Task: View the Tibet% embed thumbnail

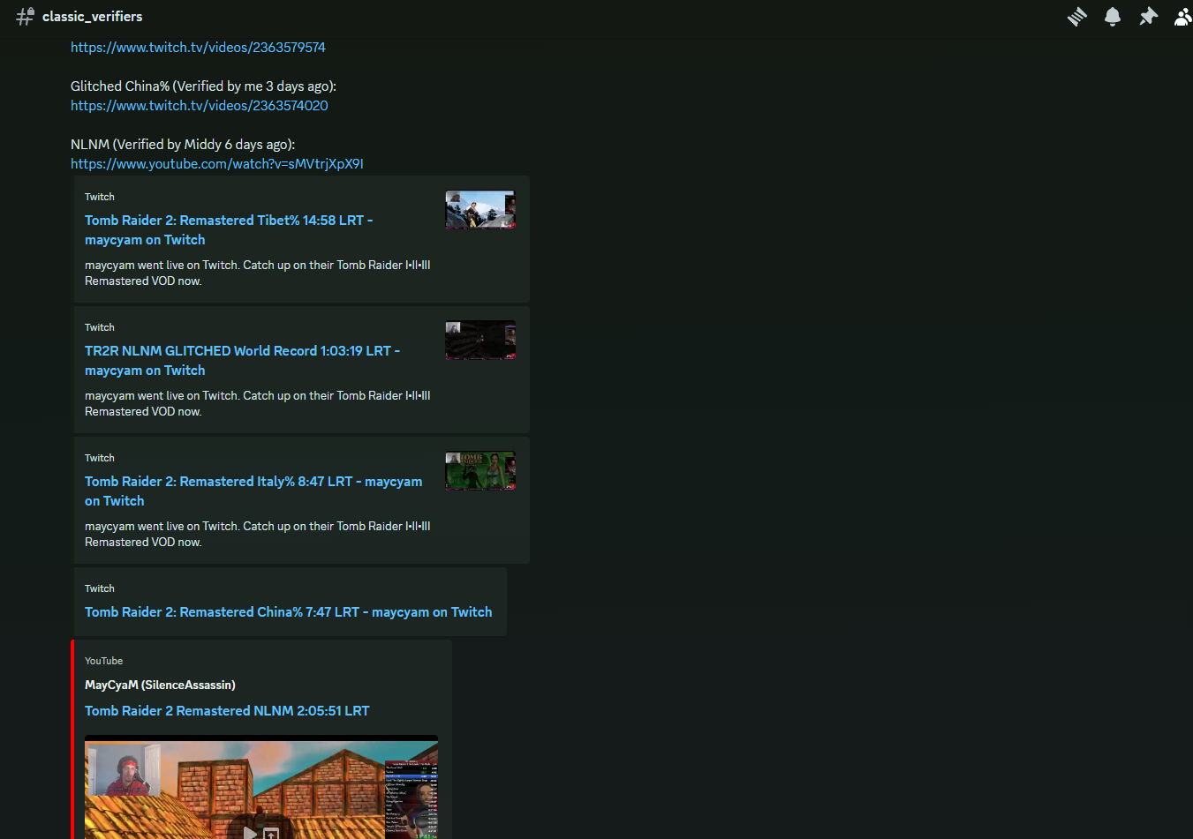Action: 480,210
